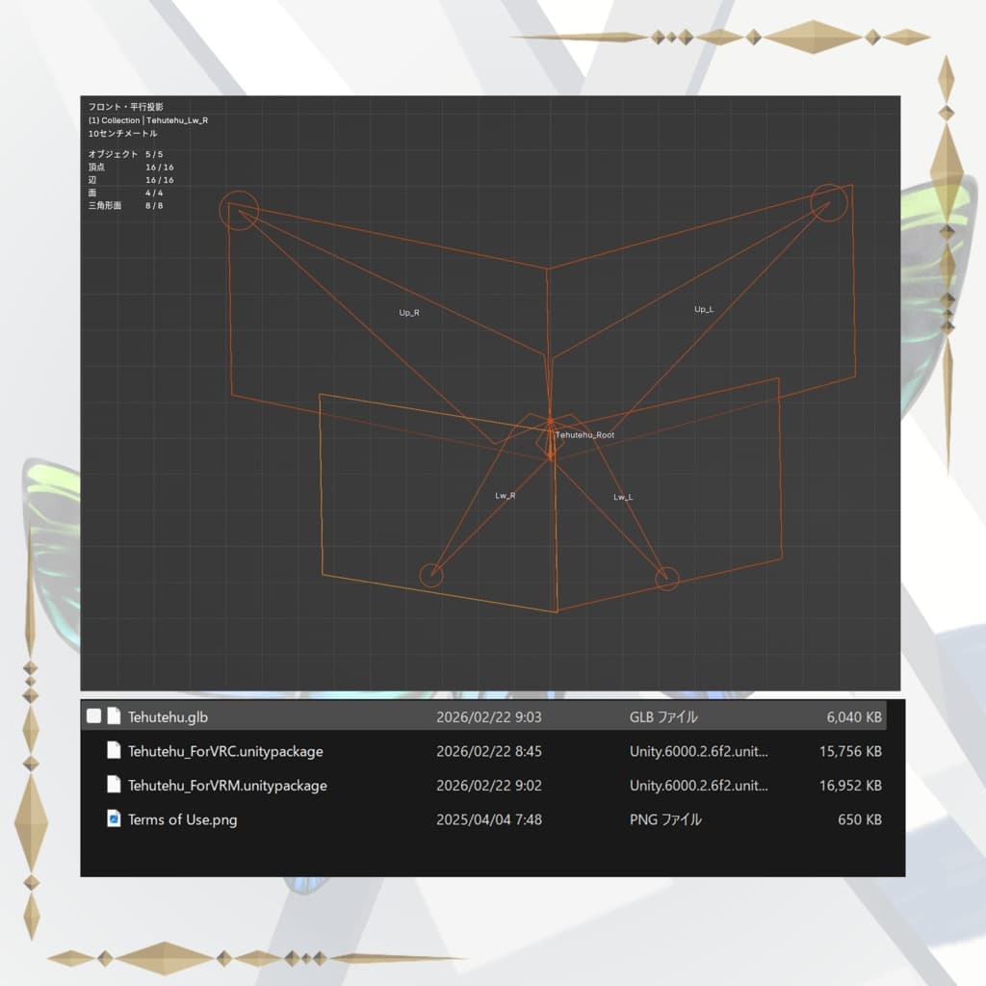
Task: Select the Up_R bone label
Action: 408,313
